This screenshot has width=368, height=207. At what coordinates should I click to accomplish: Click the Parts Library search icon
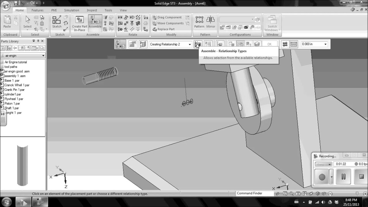42,48
